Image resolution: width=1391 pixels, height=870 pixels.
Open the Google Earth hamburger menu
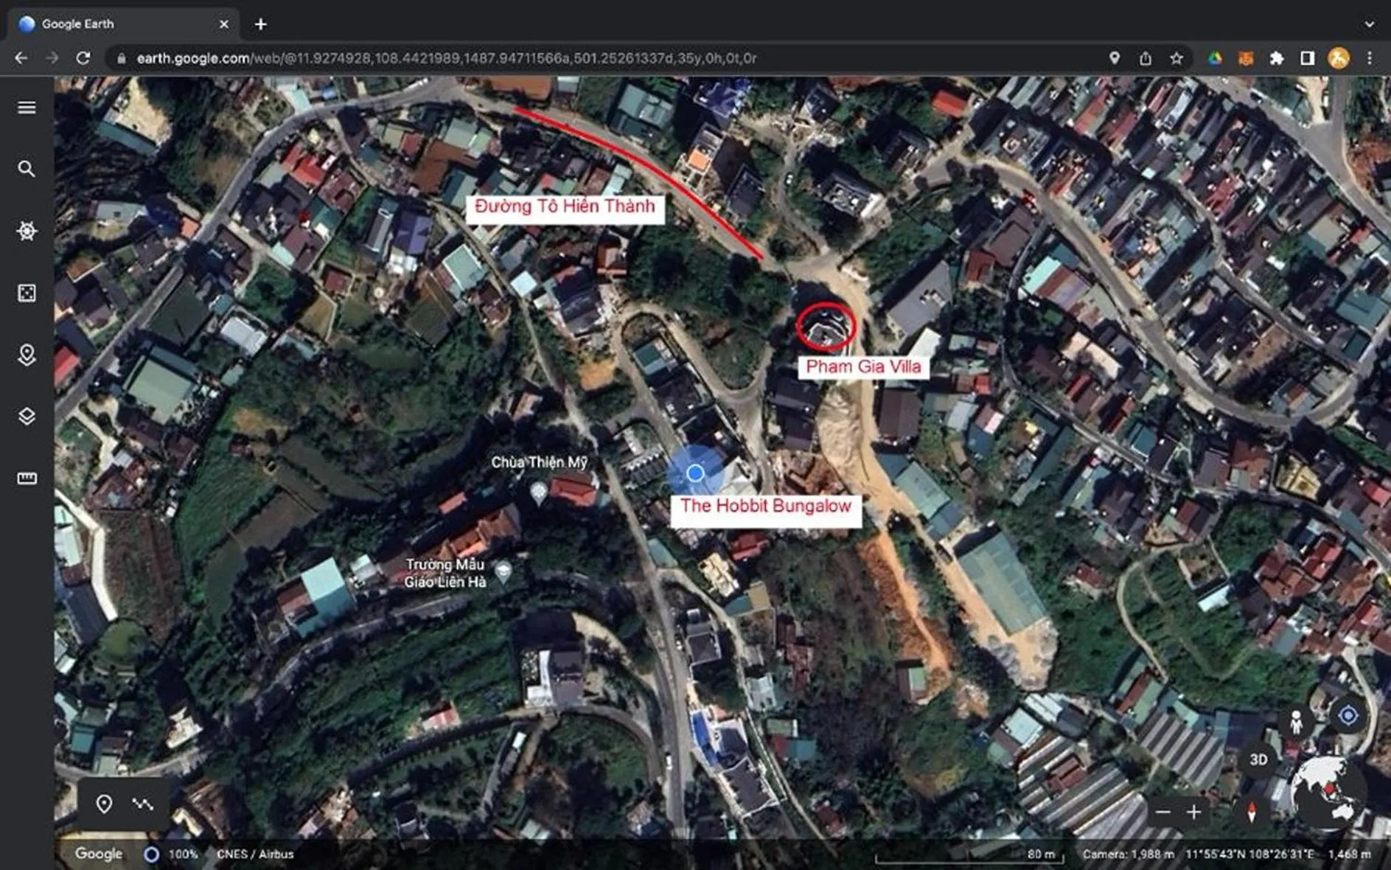tap(27, 108)
